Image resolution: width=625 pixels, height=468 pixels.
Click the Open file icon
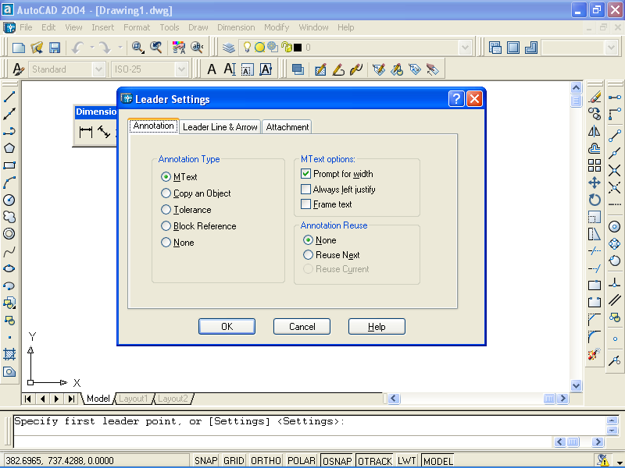[37, 48]
